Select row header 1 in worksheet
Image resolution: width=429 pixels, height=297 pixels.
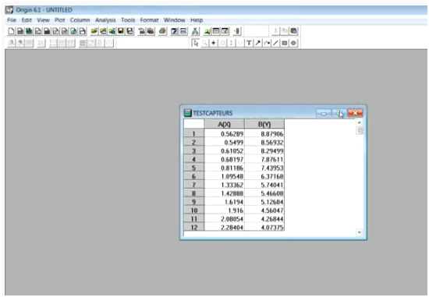pos(193,134)
